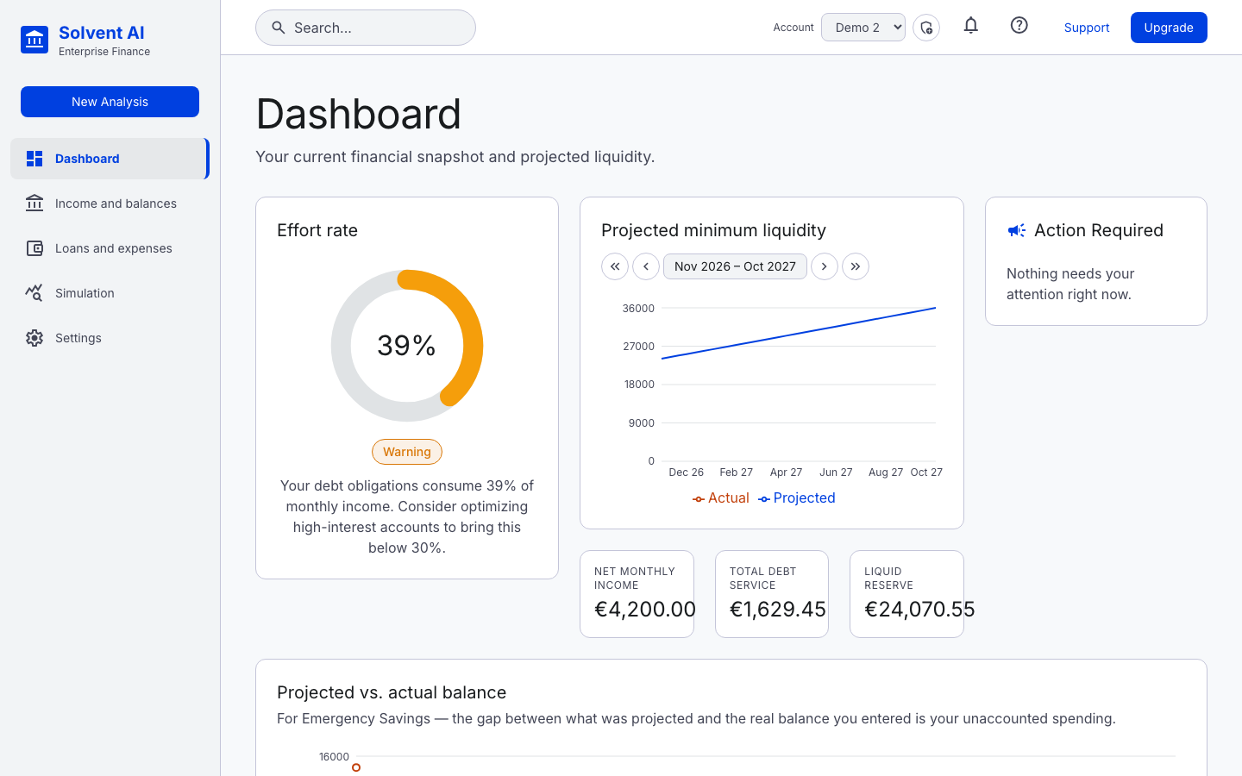Click the Income and balances bank icon

[x=34, y=203]
